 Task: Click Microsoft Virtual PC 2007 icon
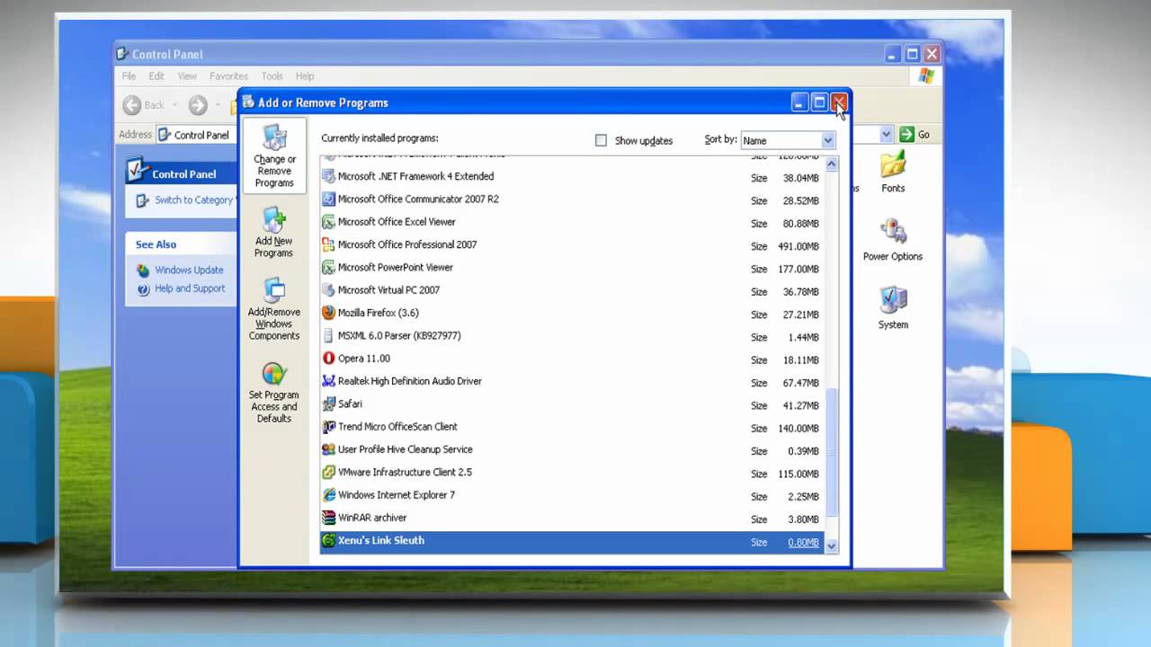(x=328, y=290)
